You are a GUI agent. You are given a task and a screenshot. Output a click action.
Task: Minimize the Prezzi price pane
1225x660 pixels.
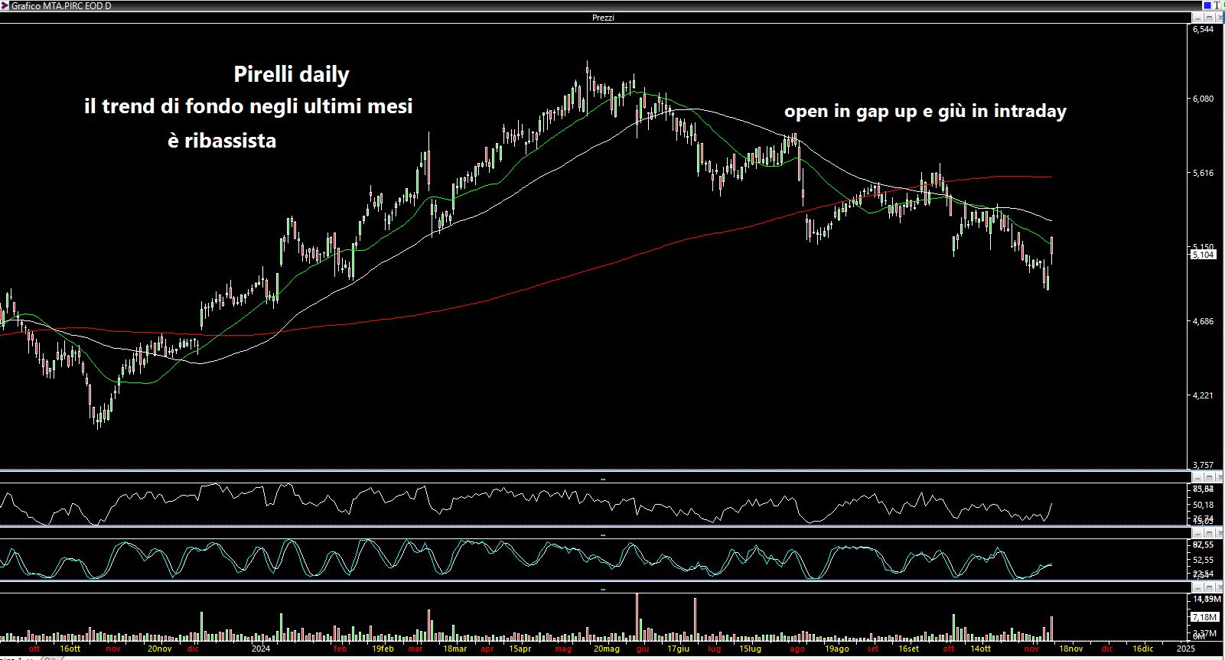(1198, 18)
